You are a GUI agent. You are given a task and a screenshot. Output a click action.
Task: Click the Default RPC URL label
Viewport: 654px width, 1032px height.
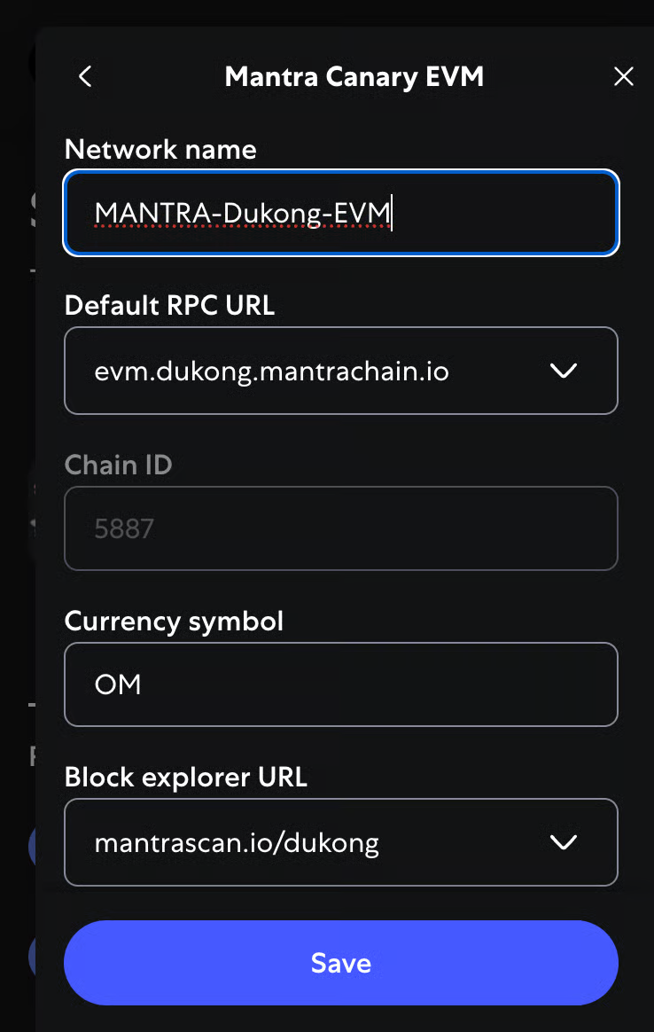click(169, 306)
